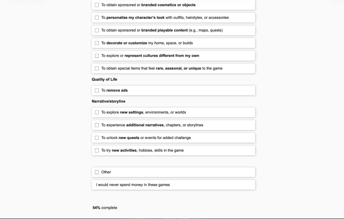Enable the try new activities checkbox
Viewport: 344px width, 219px height.
pos(97,150)
